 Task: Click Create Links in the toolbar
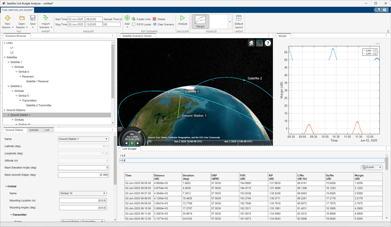point(141,19)
